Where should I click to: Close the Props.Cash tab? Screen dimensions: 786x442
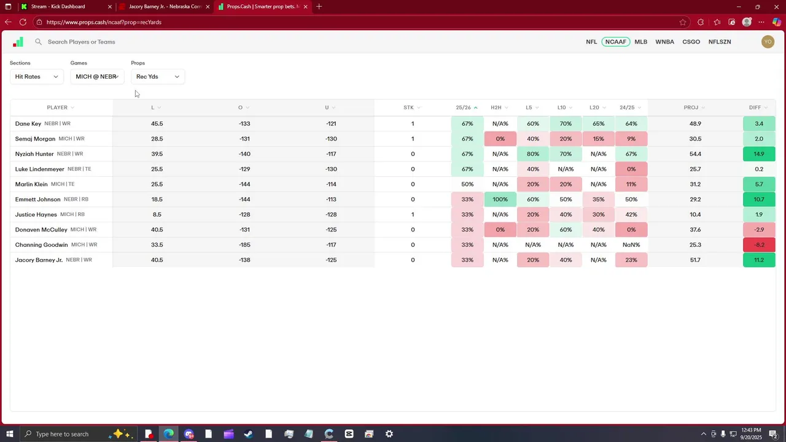point(305,7)
